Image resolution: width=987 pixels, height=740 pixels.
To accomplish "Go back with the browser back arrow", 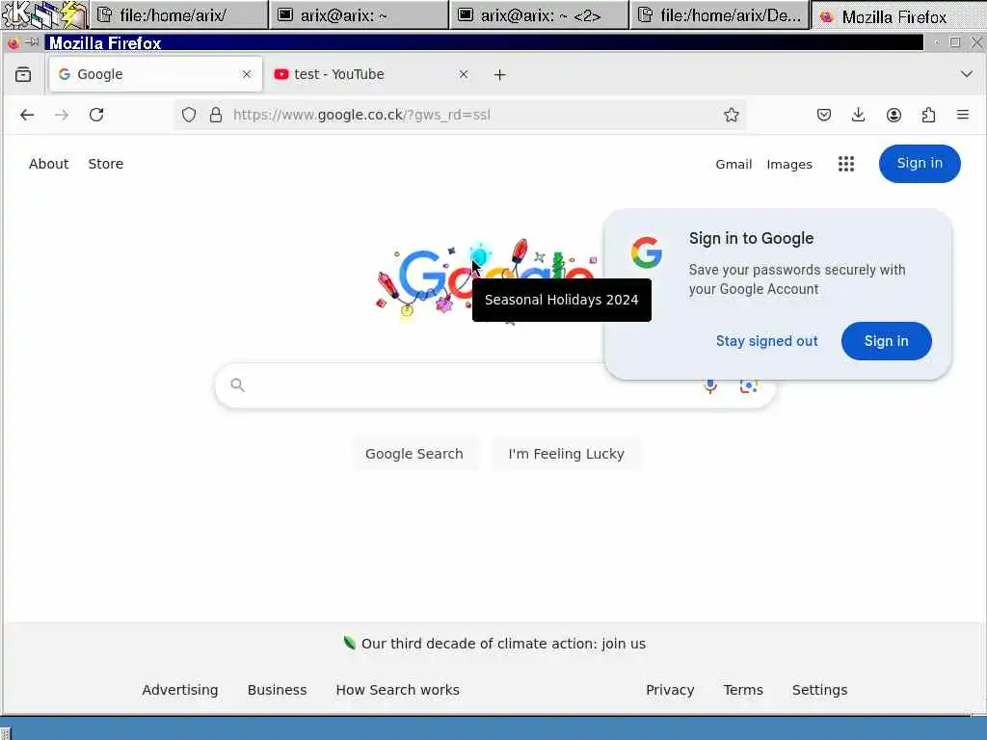I will click(x=26, y=116).
